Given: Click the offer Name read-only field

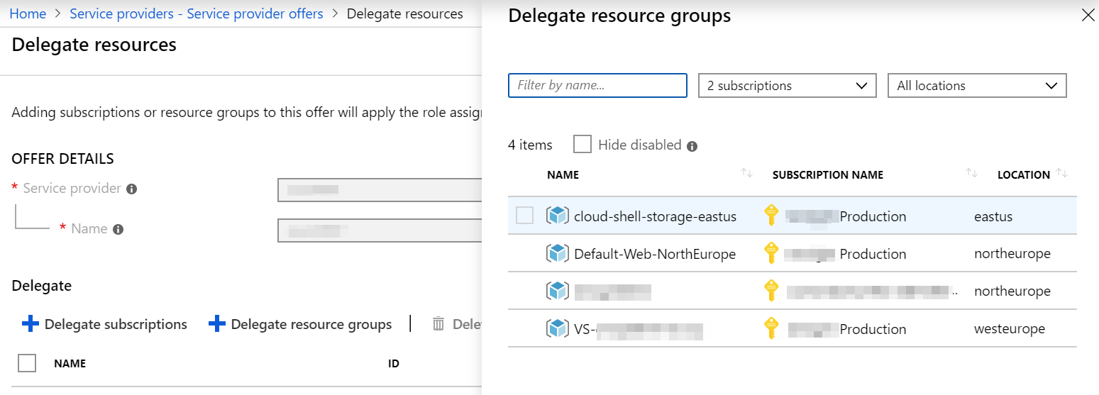Looking at the screenshot, I should [380, 230].
